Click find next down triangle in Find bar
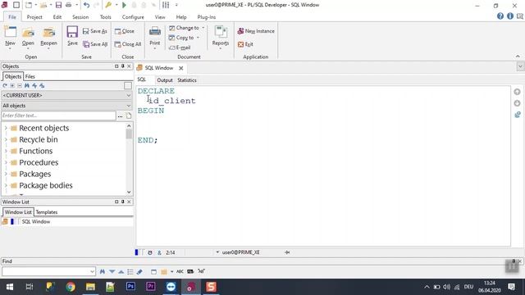This screenshot has height=295, width=525. pos(112,271)
